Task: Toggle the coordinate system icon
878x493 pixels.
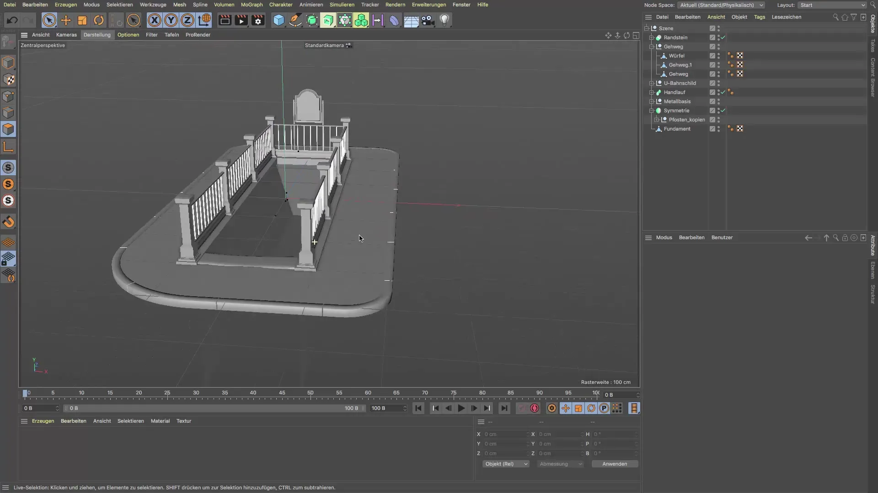Action: click(204, 20)
